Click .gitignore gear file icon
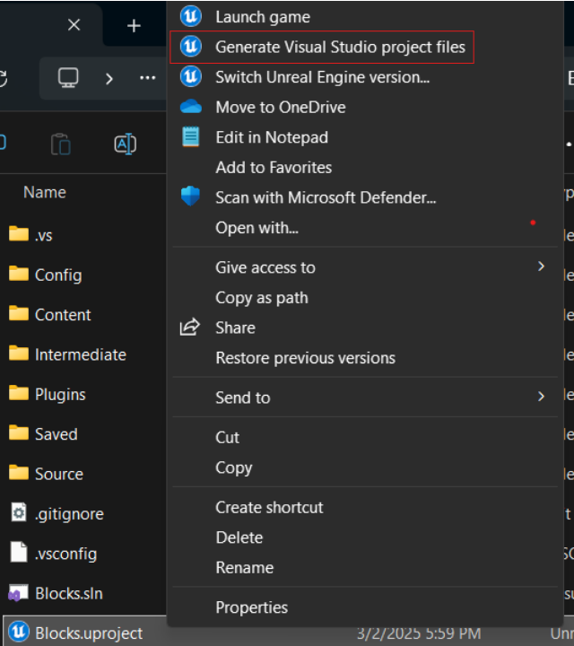The width and height of the screenshot is (574, 646). pyautogui.click(x=19, y=512)
